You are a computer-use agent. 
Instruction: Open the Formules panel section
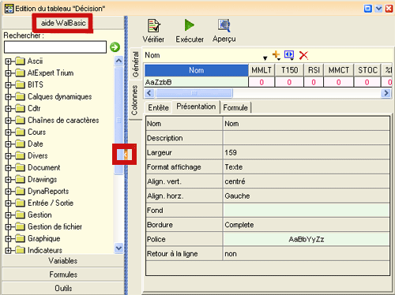[x=63, y=274]
